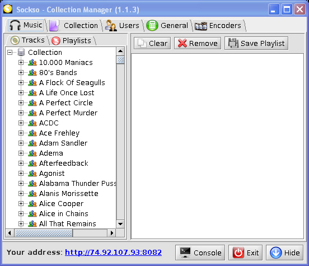This screenshot has width=309, height=266.
Task: Select the ACDC artist name
Action: tap(49, 123)
